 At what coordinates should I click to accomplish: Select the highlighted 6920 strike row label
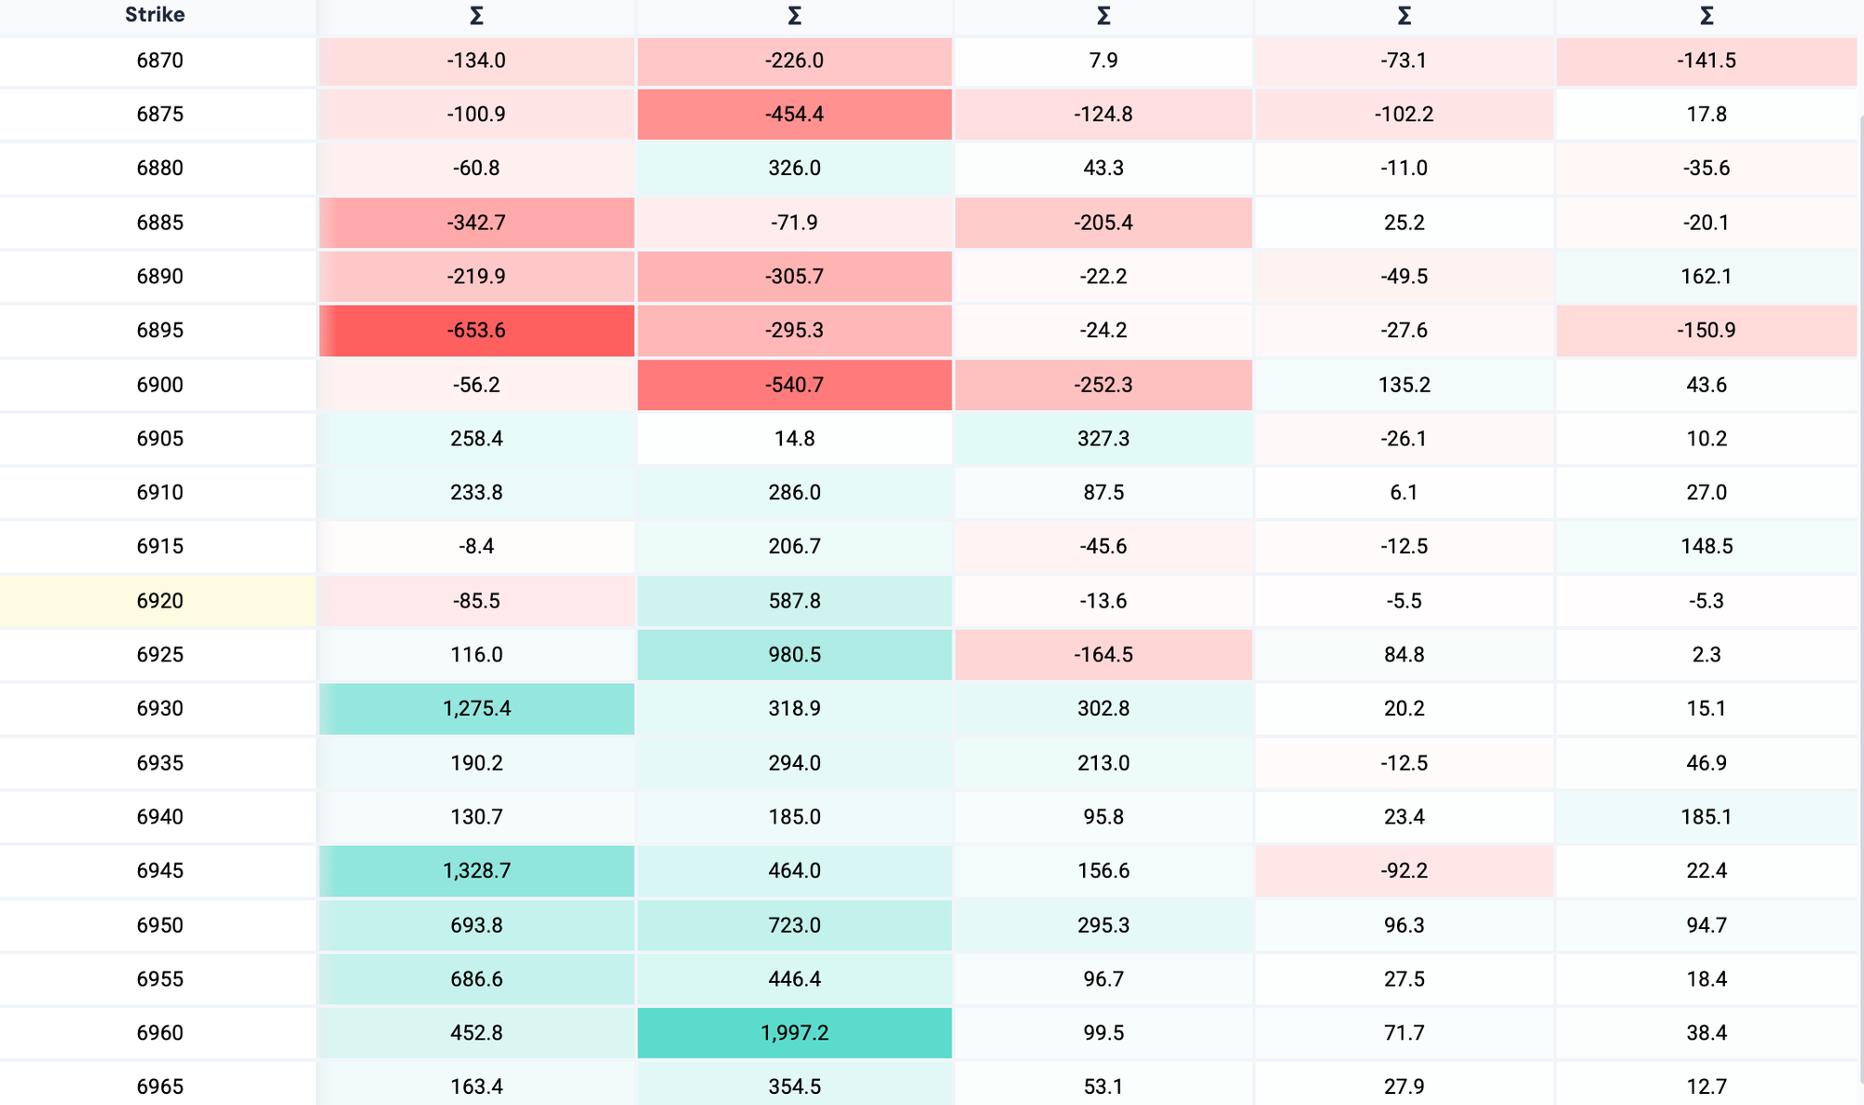(159, 601)
